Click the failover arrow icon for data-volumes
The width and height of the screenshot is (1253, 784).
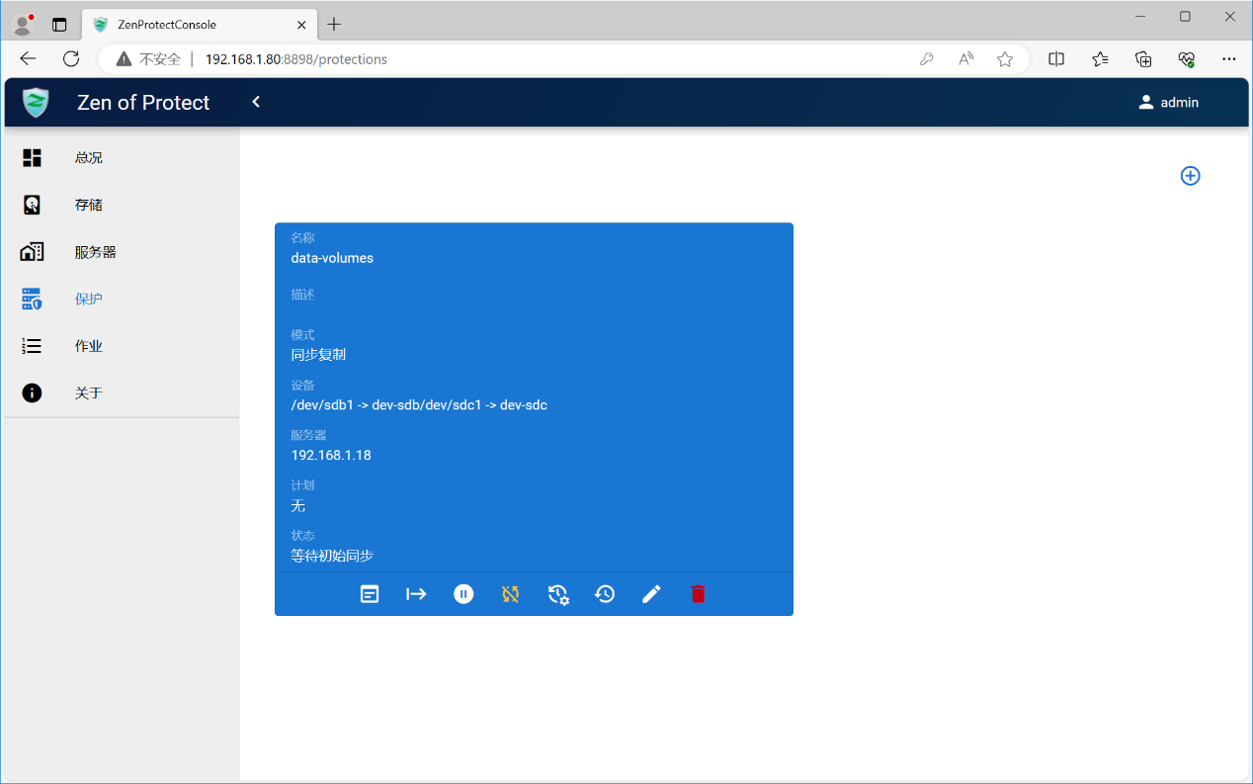click(416, 594)
